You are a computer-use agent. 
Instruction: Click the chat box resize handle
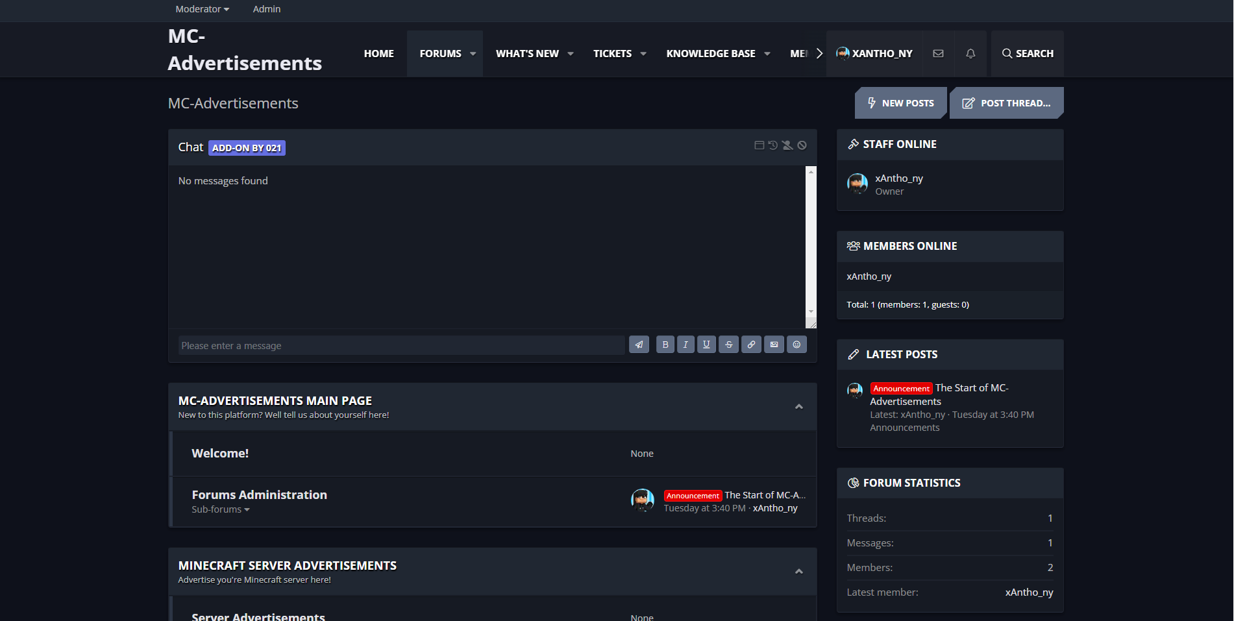tap(812, 324)
